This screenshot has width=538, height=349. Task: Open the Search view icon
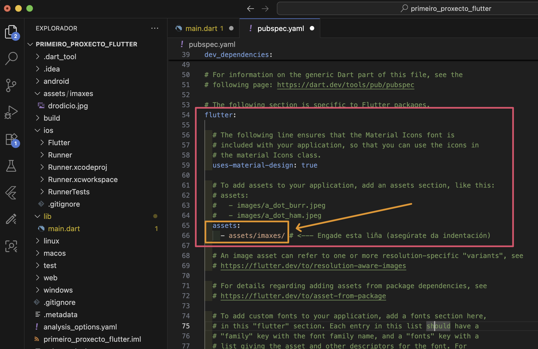[11, 58]
